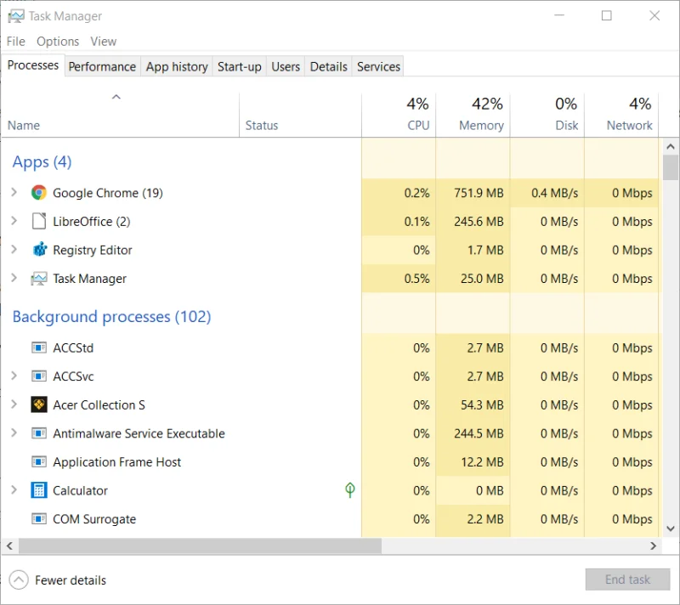Sort by the Disk column header
Image resolution: width=680 pixels, height=605 pixels.
tap(547, 115)
